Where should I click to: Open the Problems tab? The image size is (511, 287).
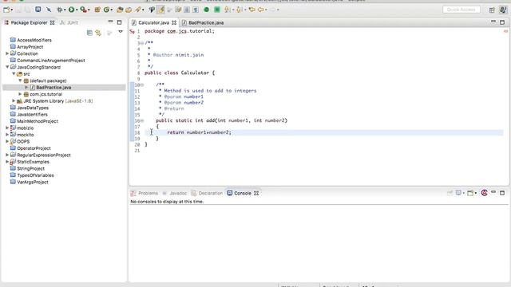click(145, 193)
